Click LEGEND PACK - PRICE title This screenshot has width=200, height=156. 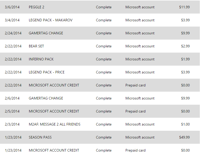coord(47,72)
